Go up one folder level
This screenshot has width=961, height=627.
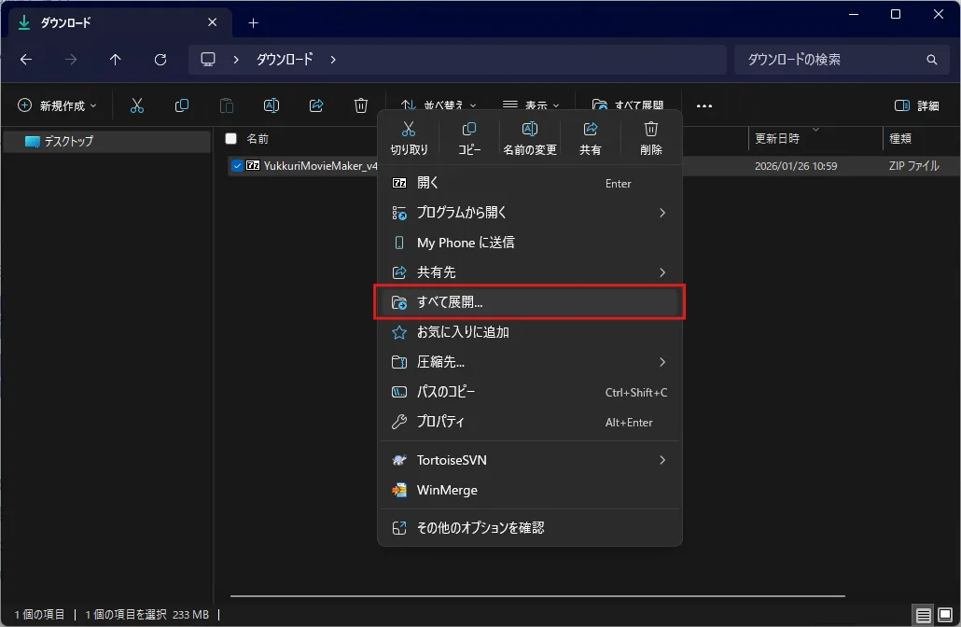click(x=115, y=60)
